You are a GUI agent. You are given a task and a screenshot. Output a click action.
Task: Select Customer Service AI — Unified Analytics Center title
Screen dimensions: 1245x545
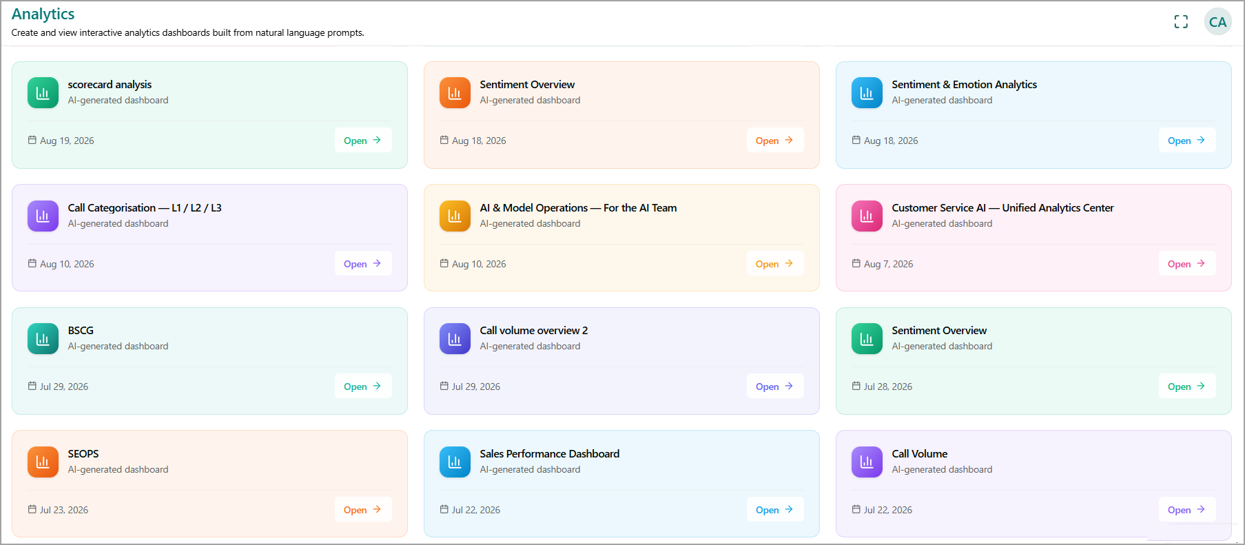(1002, 208)
